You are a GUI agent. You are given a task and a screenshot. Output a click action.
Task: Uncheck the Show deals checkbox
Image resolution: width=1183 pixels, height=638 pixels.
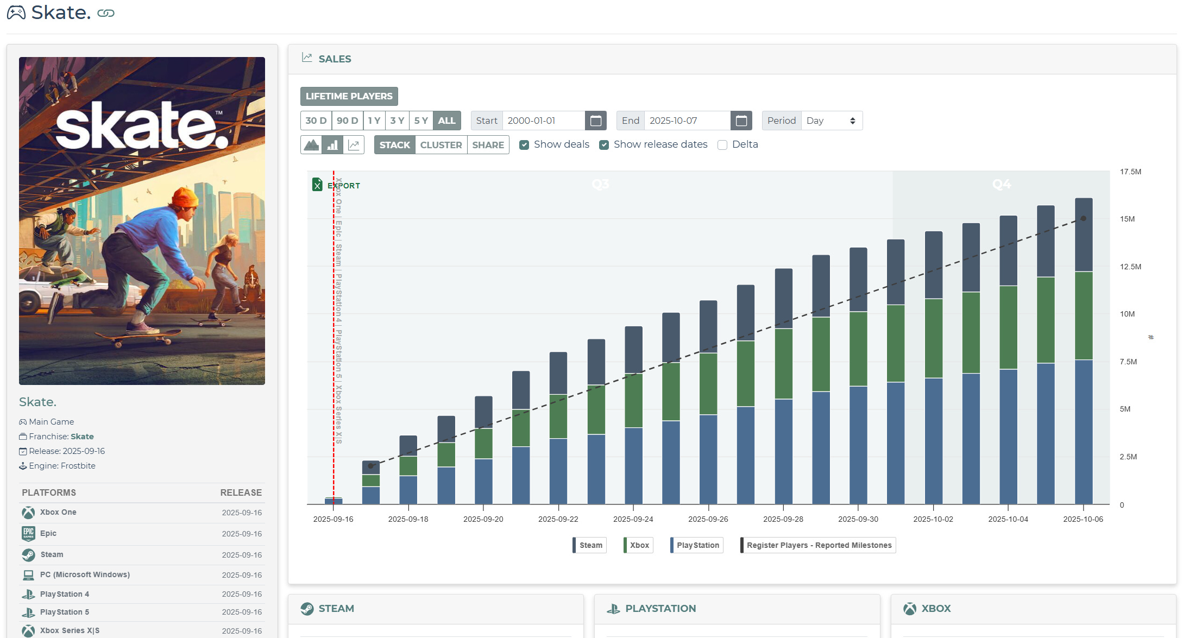pos(524,145)
